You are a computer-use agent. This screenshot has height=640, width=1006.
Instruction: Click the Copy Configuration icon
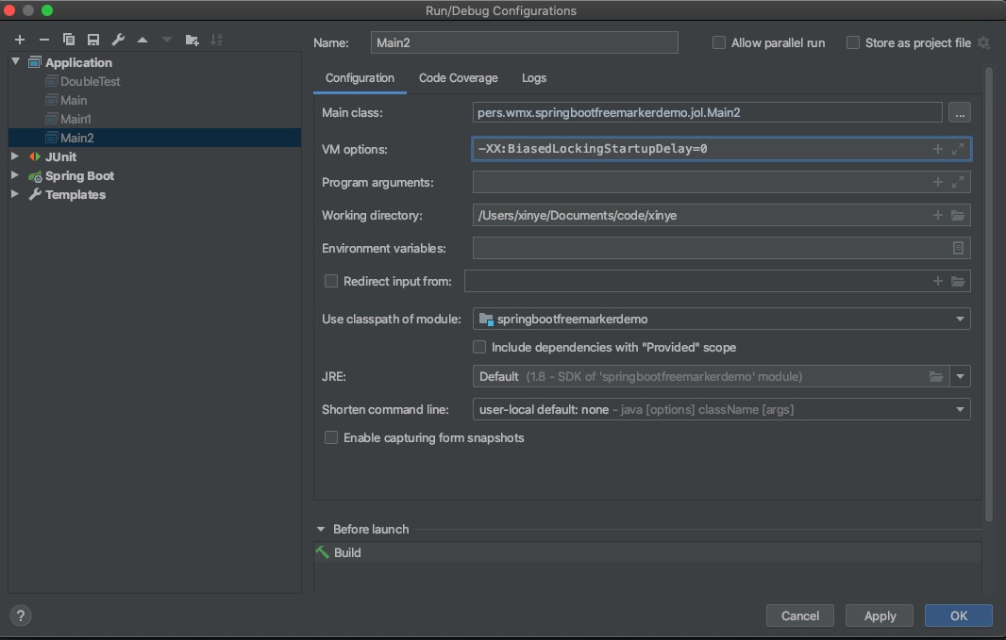tap(68, 40)
